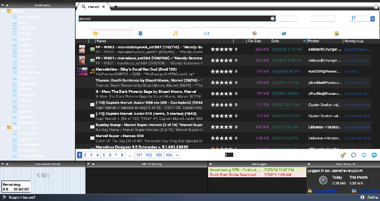380x201 pixels.
Task: Open search settings gear in pagination bar
Action: (343, 155)
